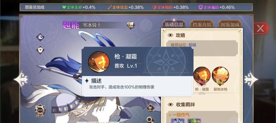
Task: Click the large 枪·凝霜 tooltip icon
Action: tap(99, 62)
